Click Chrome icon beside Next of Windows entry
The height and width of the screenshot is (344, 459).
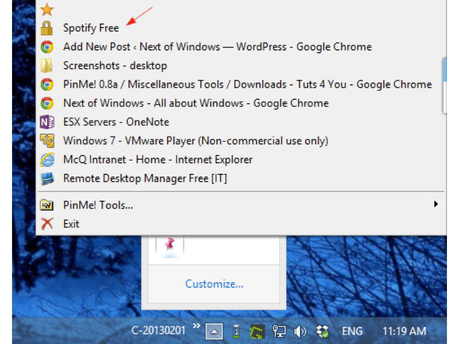(47, 103)
